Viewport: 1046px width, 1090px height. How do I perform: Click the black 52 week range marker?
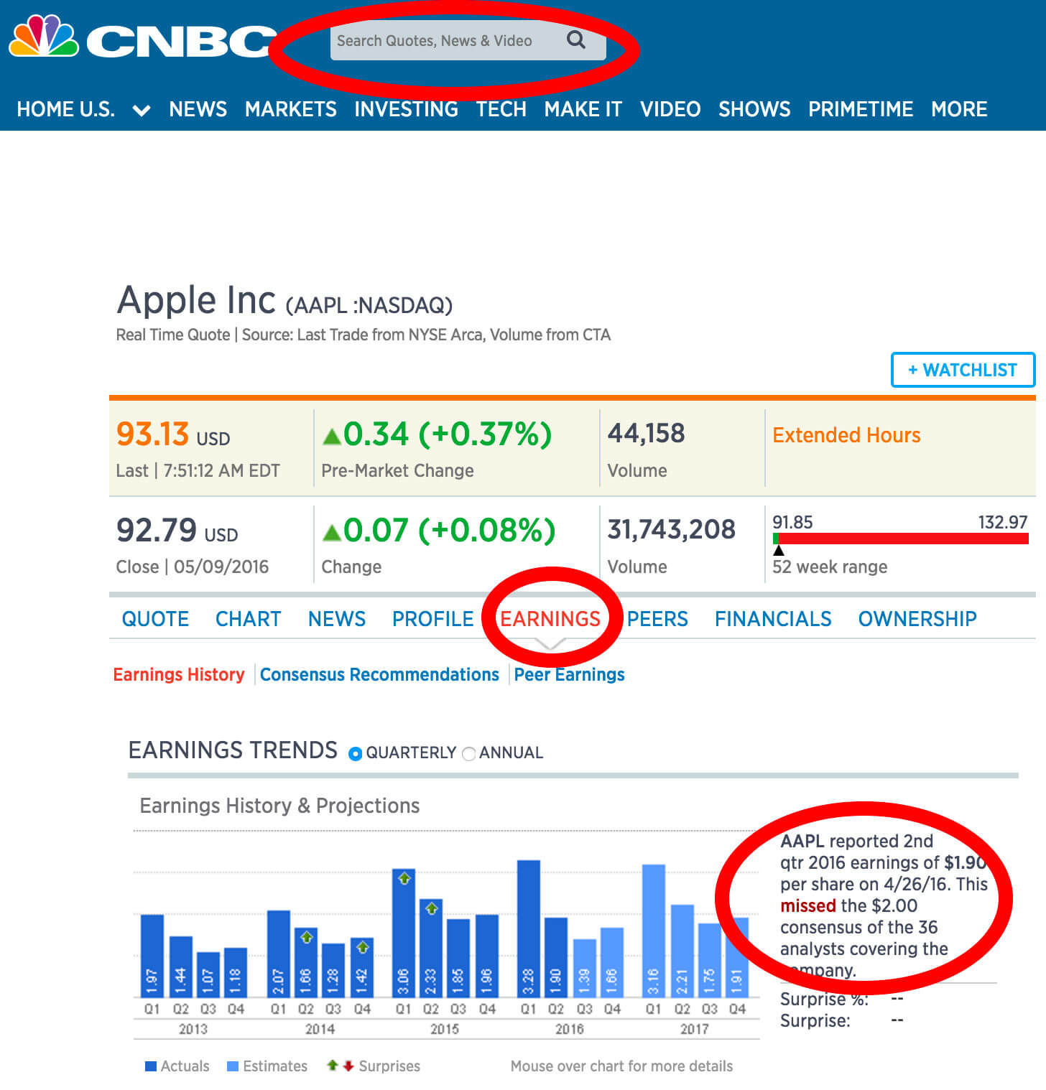coord(778,550)
